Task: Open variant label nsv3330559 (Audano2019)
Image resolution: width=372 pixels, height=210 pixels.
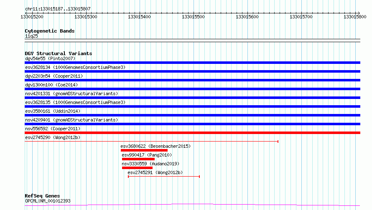Action: [150, 164]
